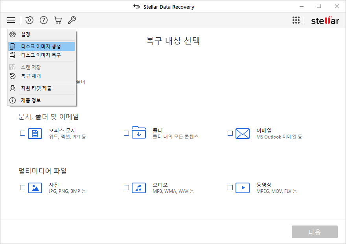
Task: Click the 폴더 download folder icon
Action: 139,133
